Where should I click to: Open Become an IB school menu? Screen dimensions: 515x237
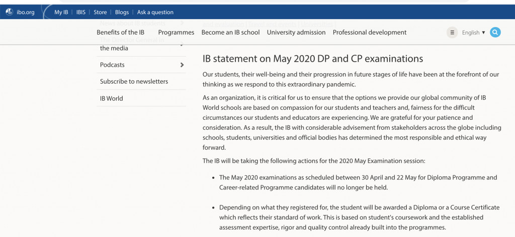230,33
